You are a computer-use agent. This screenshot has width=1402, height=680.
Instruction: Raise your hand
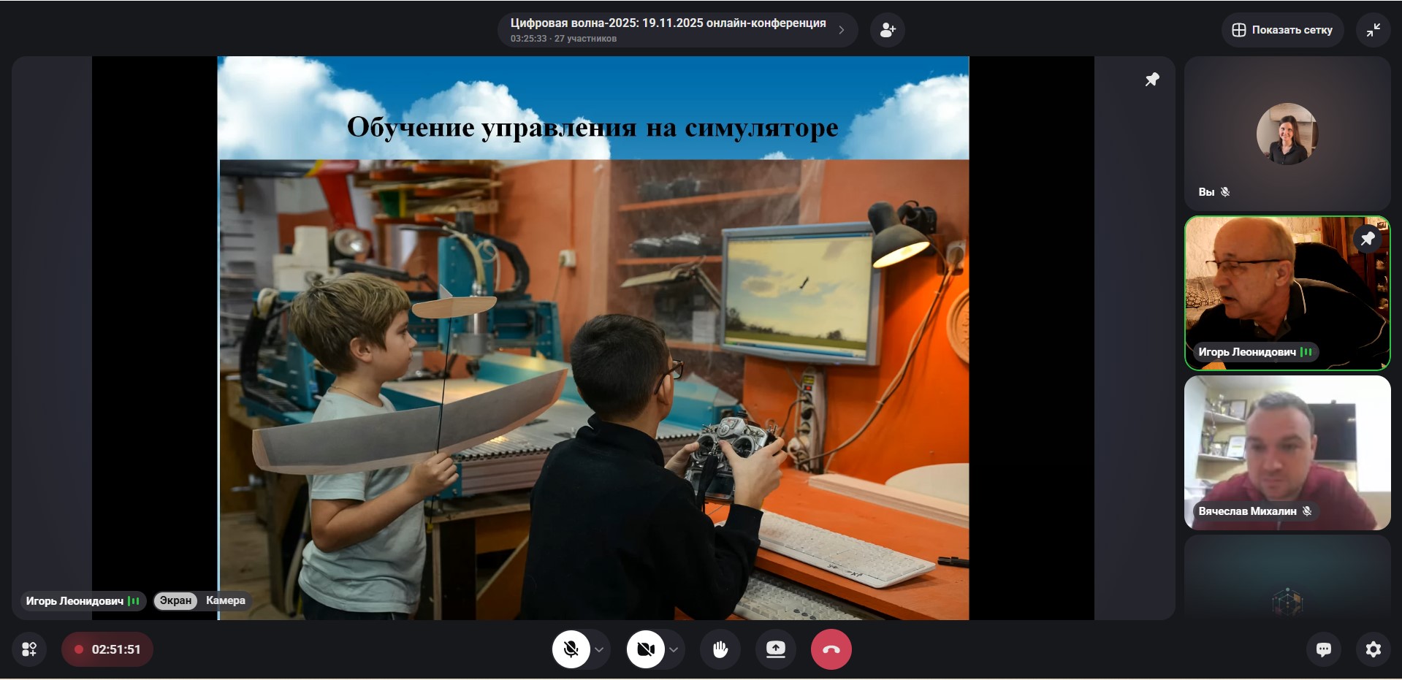[x=720, y=649]
